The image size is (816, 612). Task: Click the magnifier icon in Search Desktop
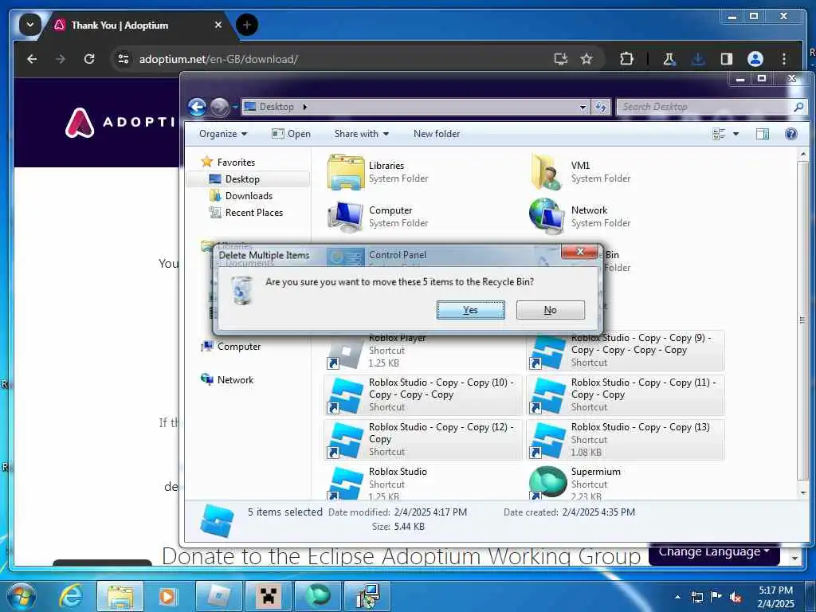[x=798, y=107]
